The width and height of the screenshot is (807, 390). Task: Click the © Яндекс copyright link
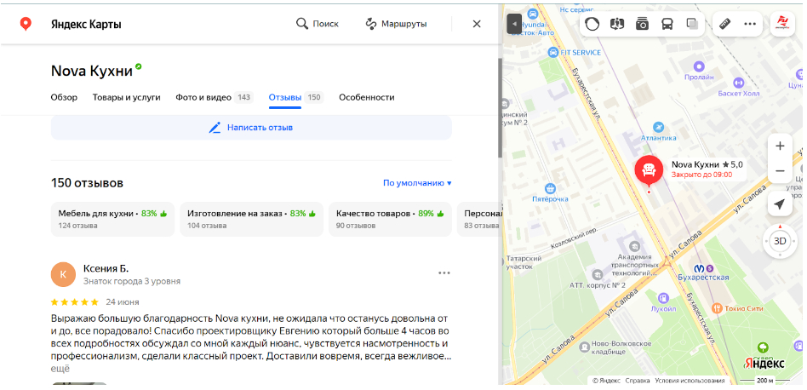[x=606, y=381]
